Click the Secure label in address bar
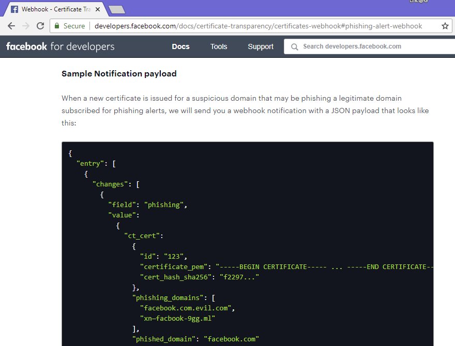Viewport: 455px width, 346px height. [x=74, y=26]
